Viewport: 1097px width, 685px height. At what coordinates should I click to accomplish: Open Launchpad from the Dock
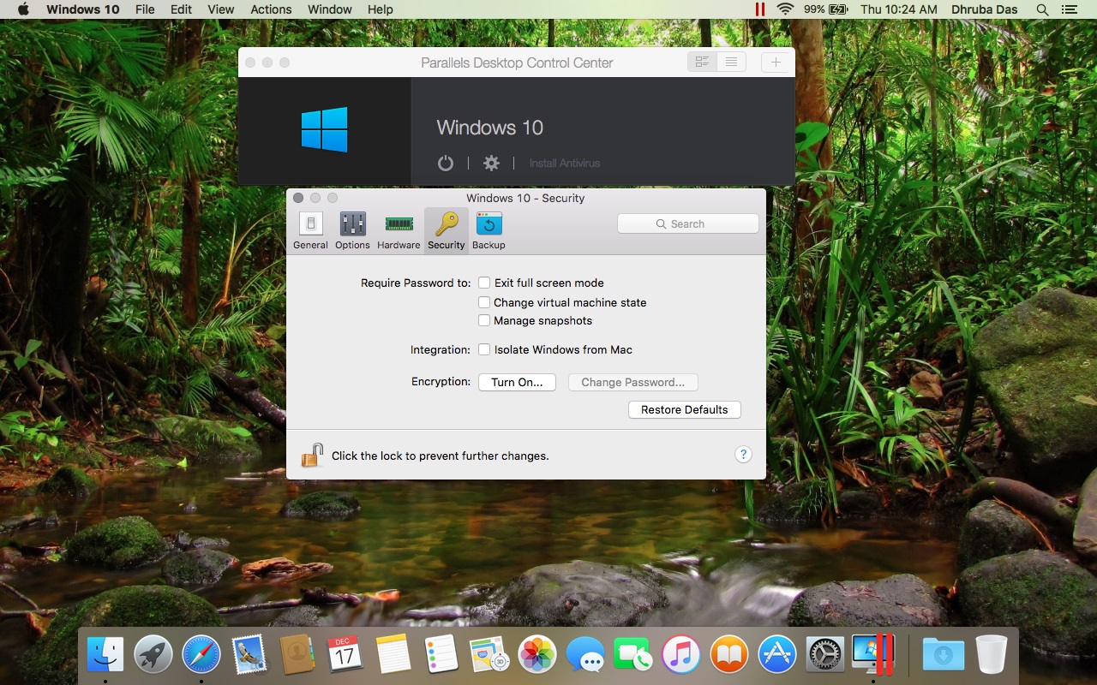pos(153,655)
